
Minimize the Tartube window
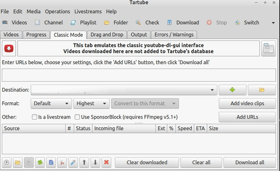(256, 3)
